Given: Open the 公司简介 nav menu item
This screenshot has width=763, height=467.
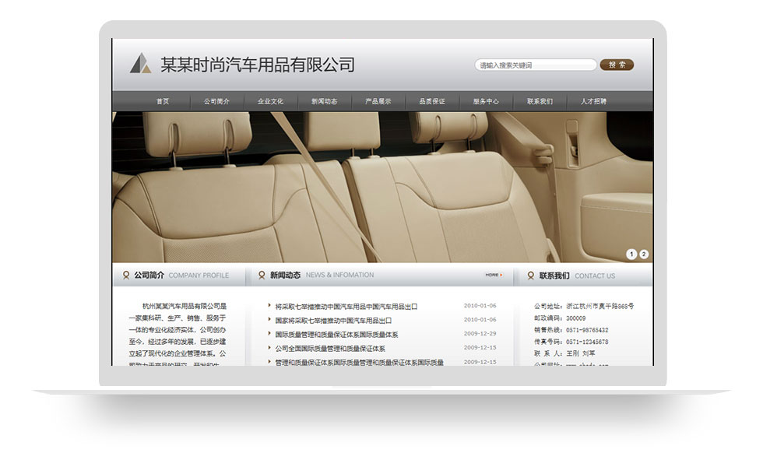Looking at the screenshot, I should pos(216,101).
